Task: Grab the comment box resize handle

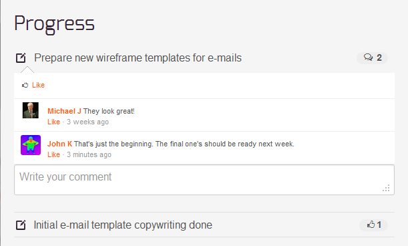Action: click(386, 188)
